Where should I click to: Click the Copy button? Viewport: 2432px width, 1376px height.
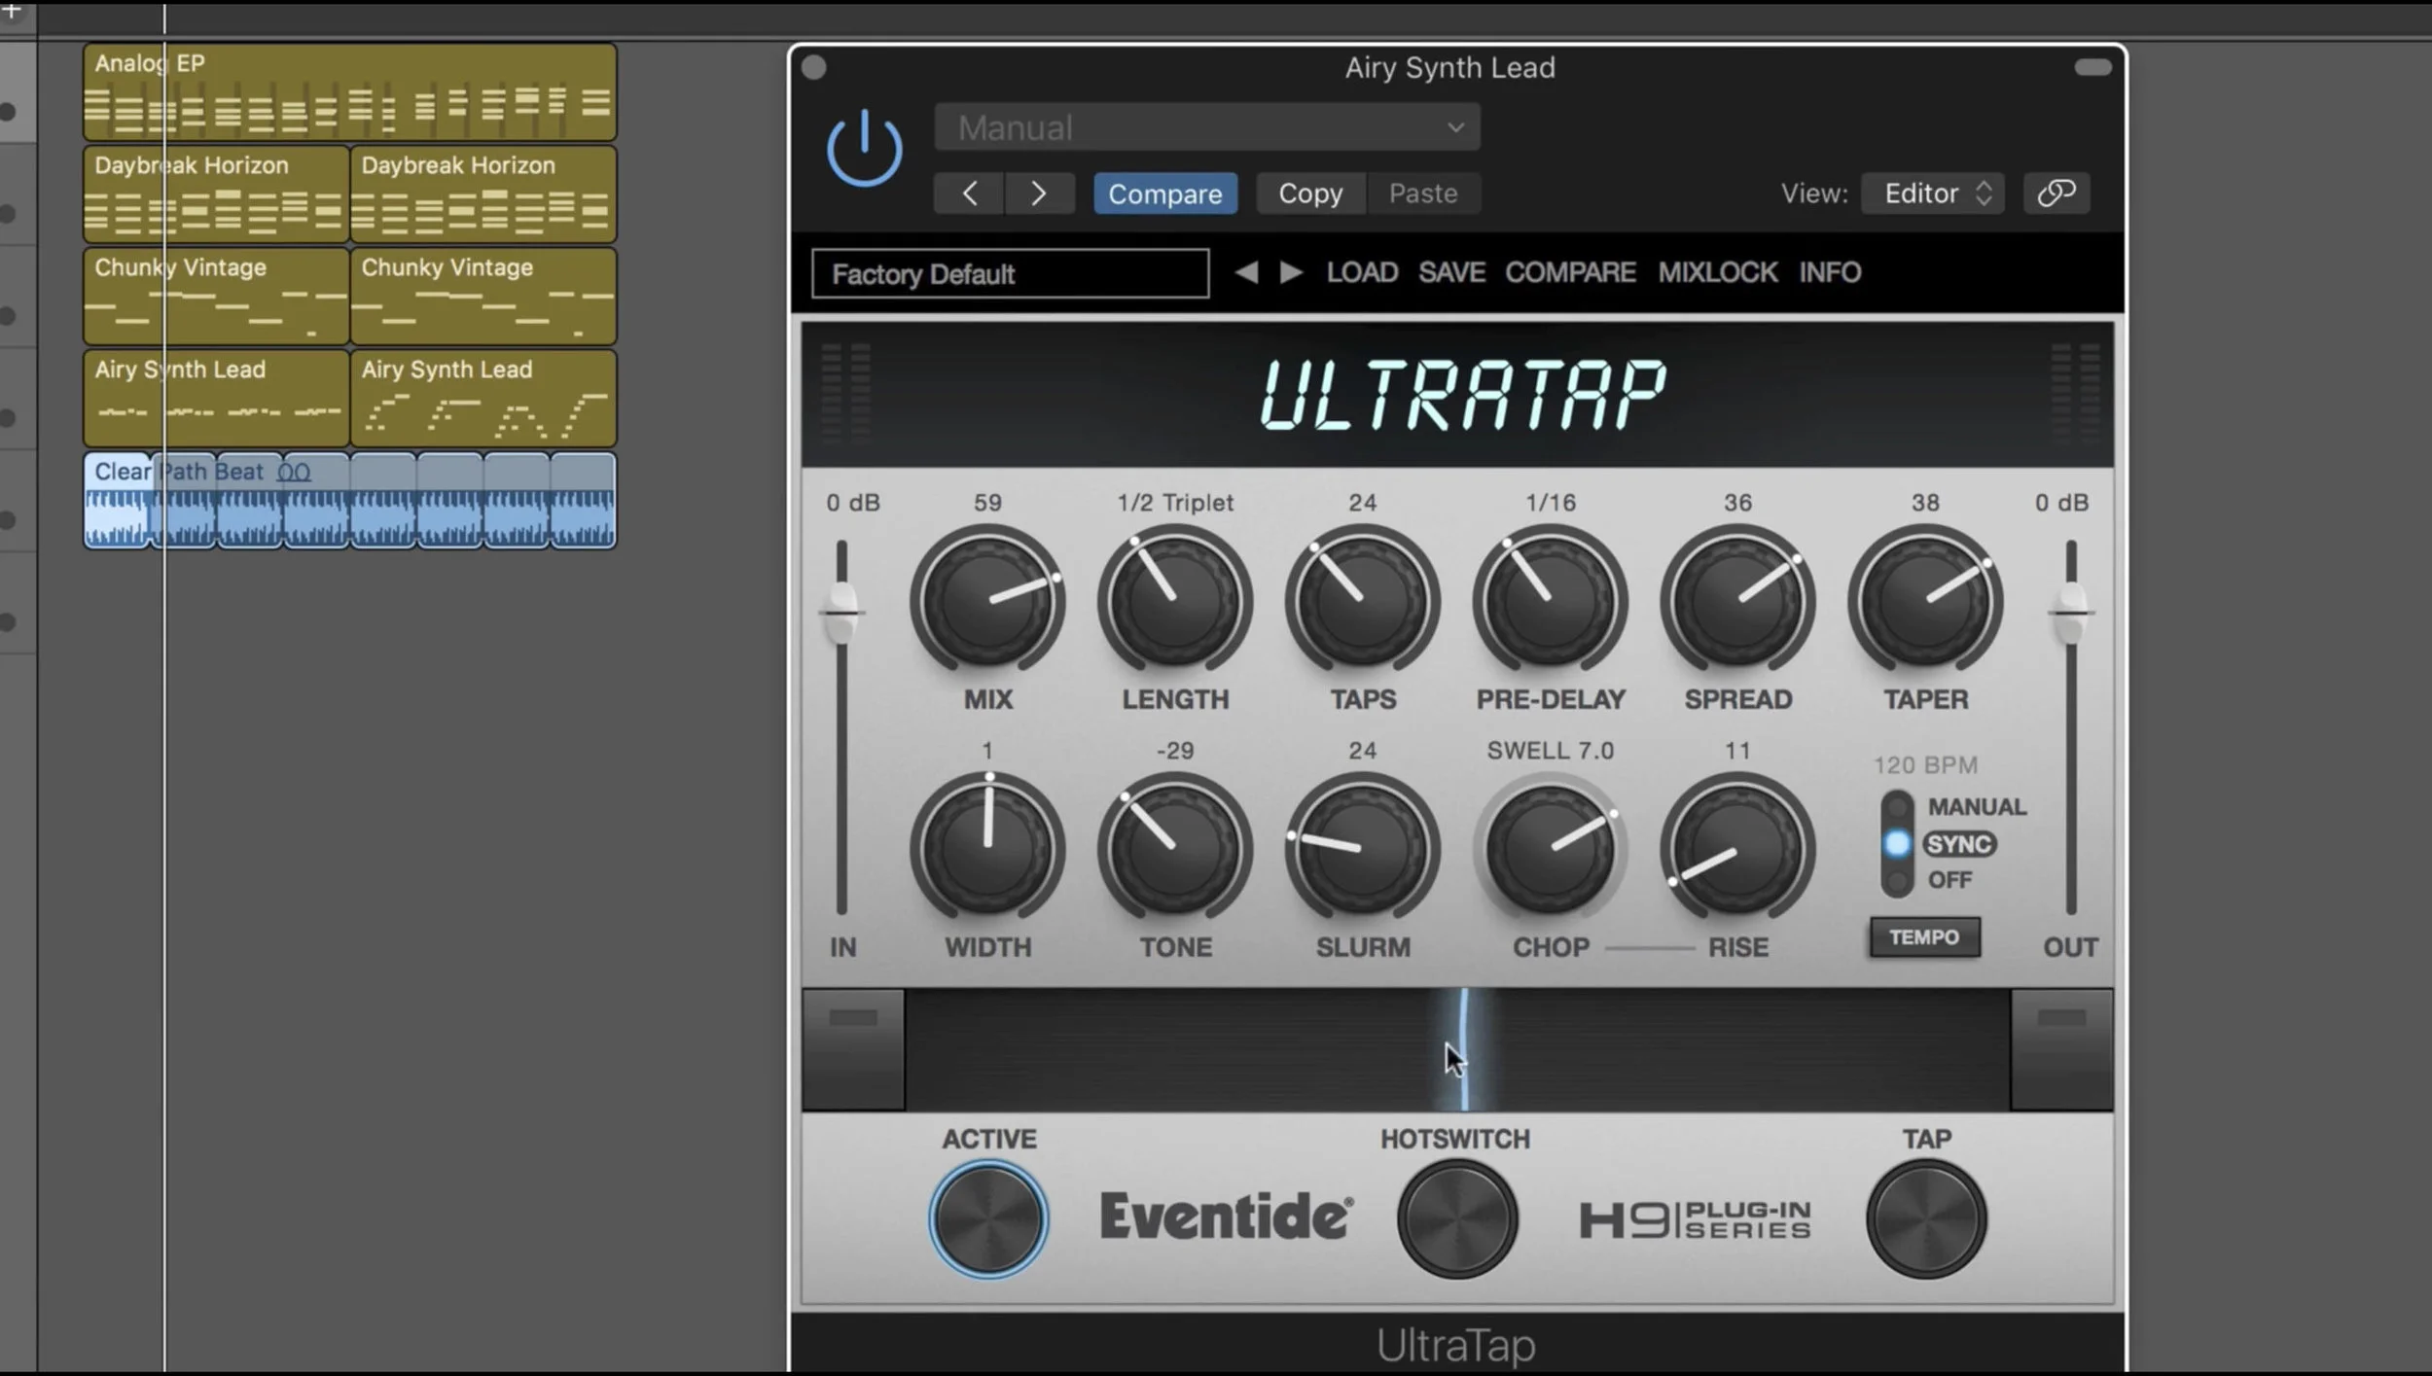point(1310,194)
